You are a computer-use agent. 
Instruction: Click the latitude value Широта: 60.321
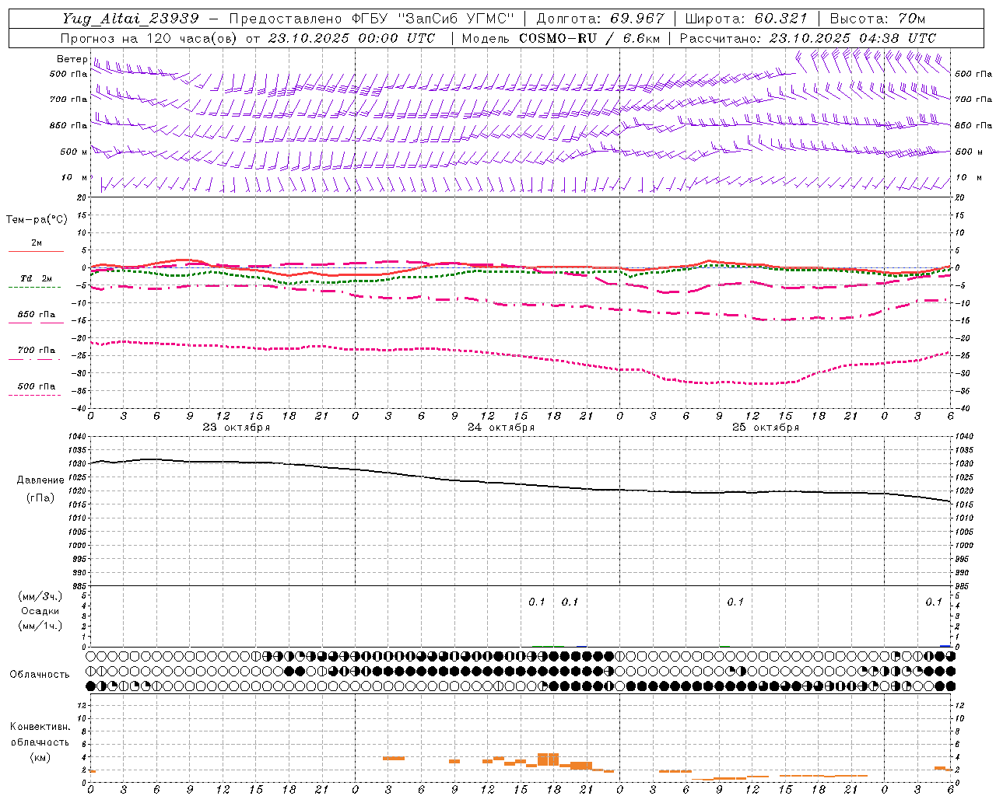[747, 19]
